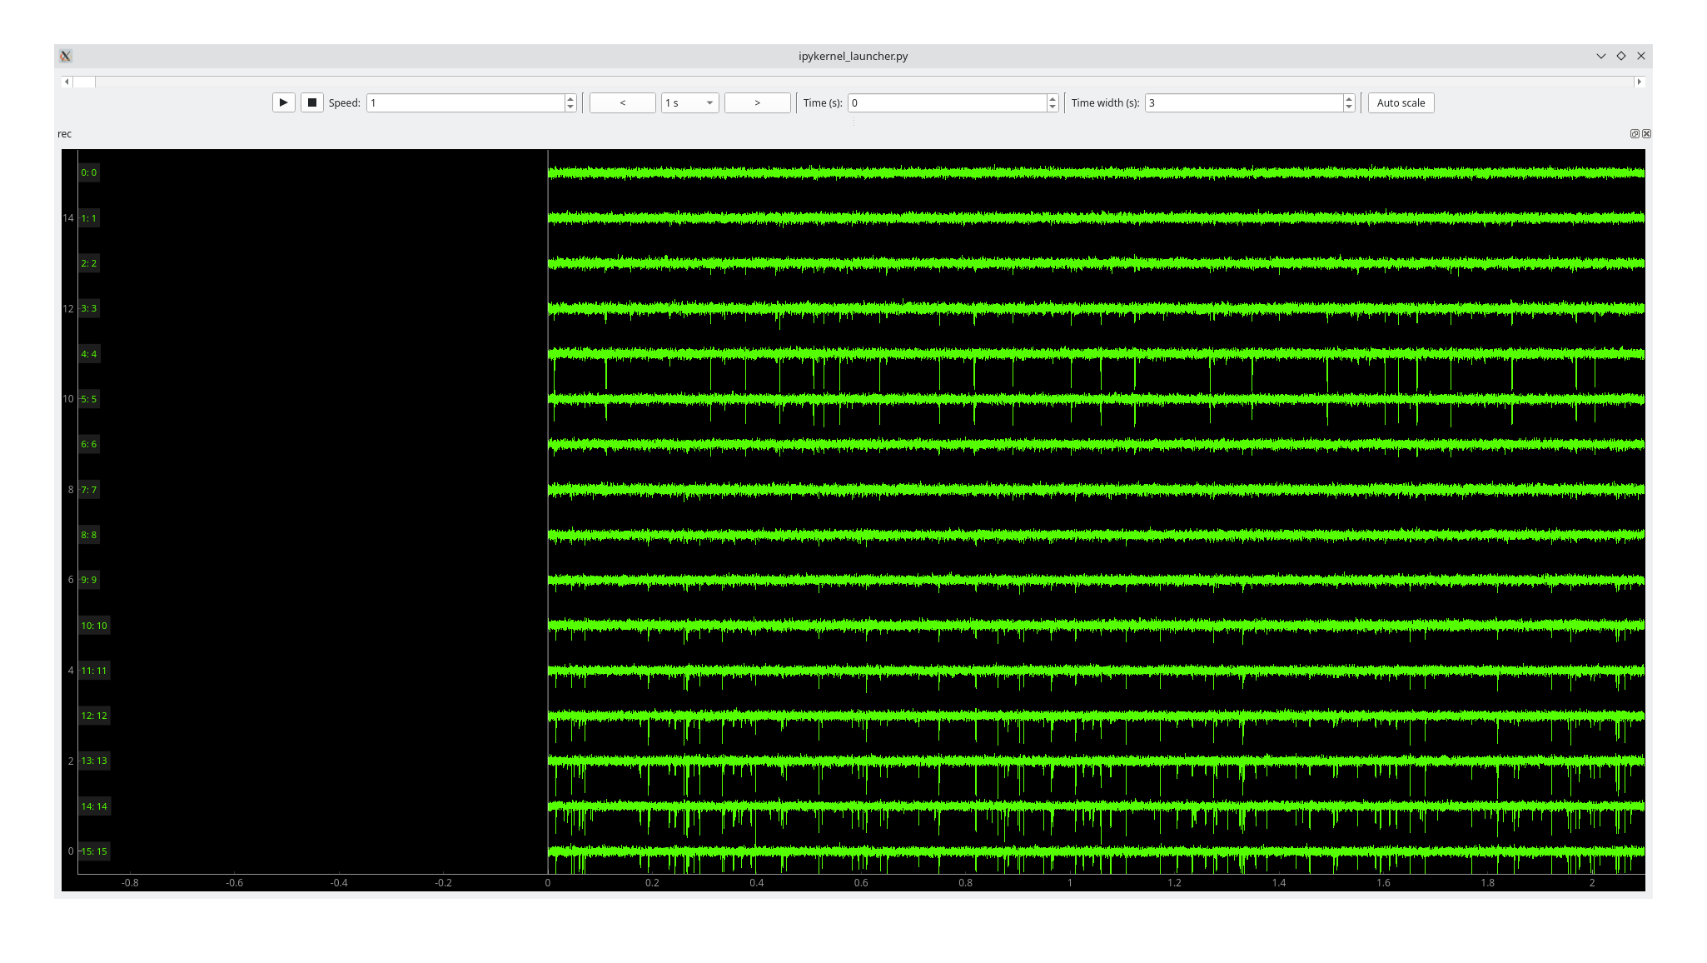Click the up arrow of Time width spinbox

(x=1349, y=98)
